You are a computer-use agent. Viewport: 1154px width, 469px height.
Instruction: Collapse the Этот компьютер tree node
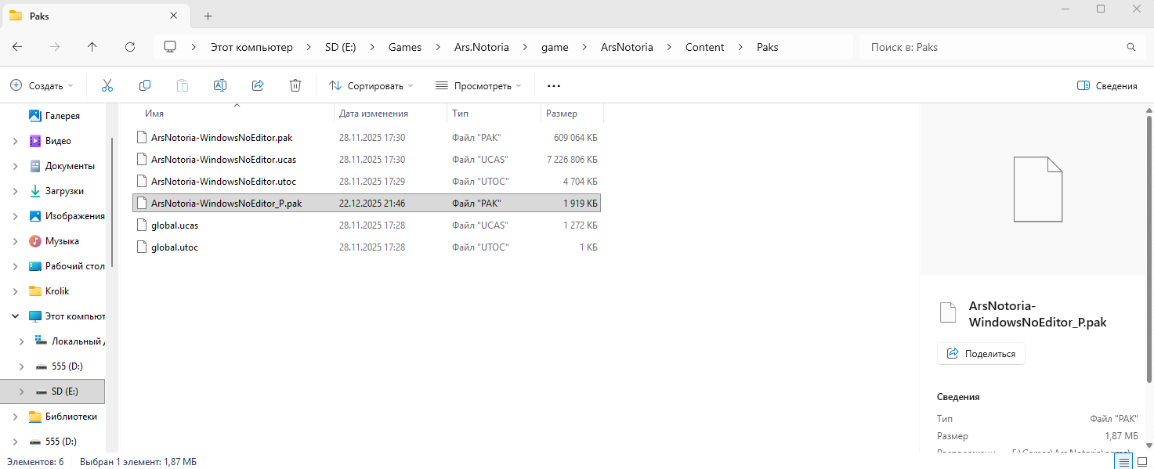click(x=16, y=316)
